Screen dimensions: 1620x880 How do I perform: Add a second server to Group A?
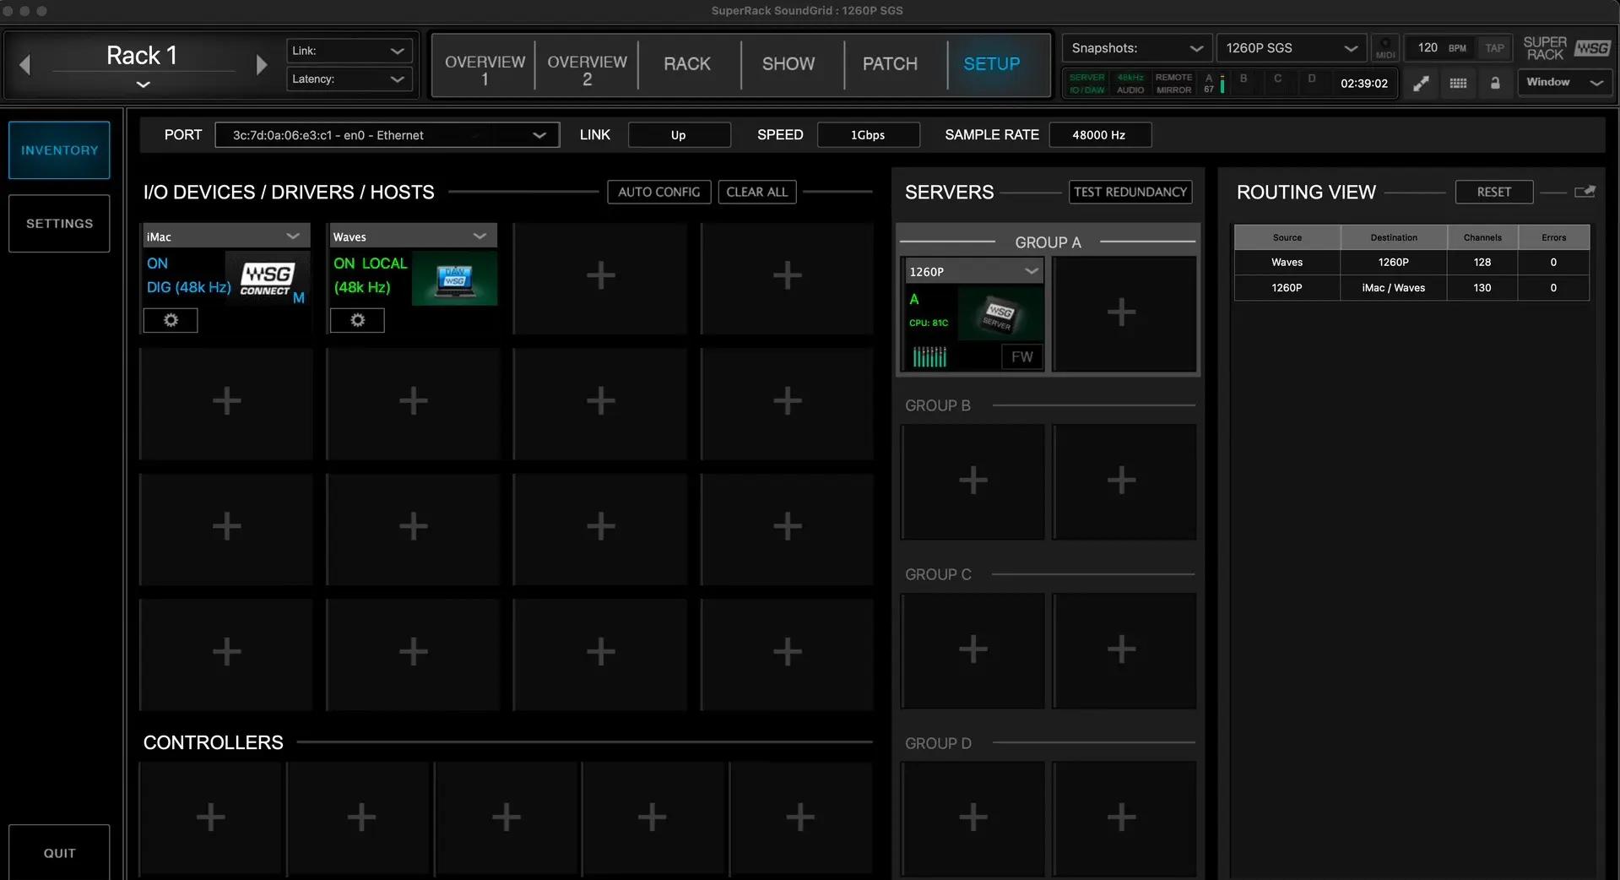coord(1123,313)
